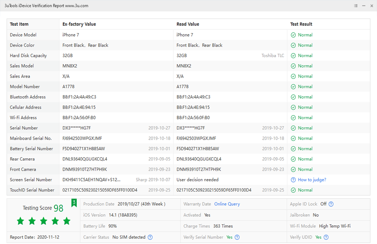Open the list menu icon in title bar
The height and width of the screenshot is (244, 377).
(x=356, y=6)
